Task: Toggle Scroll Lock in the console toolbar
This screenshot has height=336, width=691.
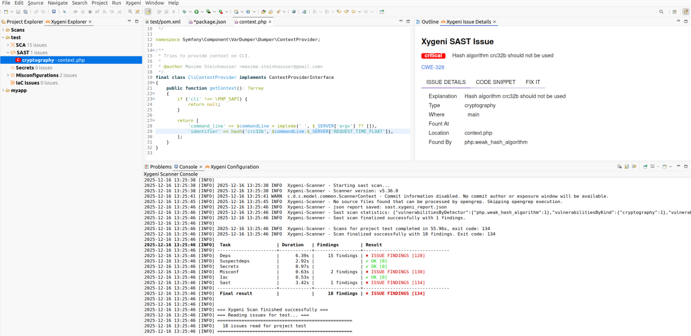Action: click(x=627, y=166)
